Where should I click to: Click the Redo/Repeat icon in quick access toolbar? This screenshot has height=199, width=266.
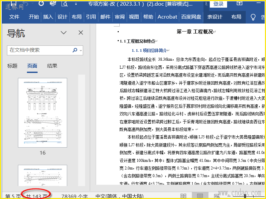41,3
